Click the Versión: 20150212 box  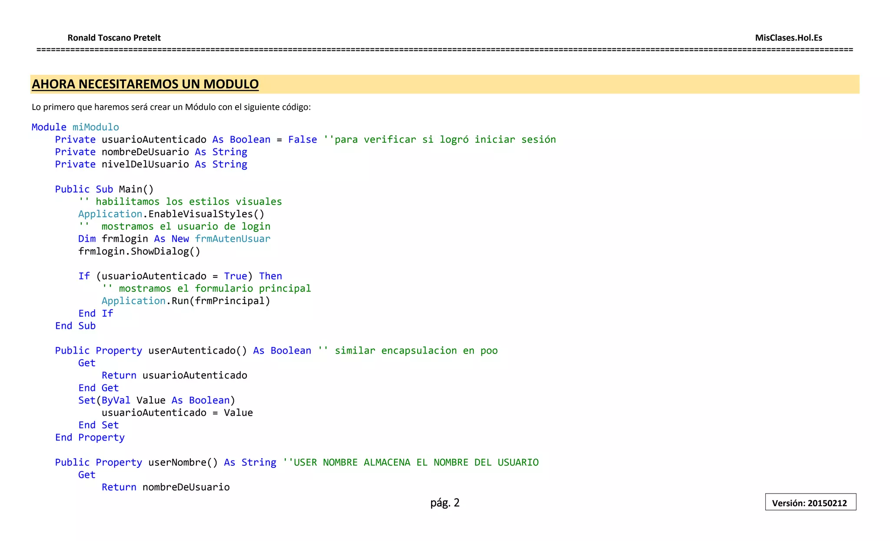[x=810, y=503]
